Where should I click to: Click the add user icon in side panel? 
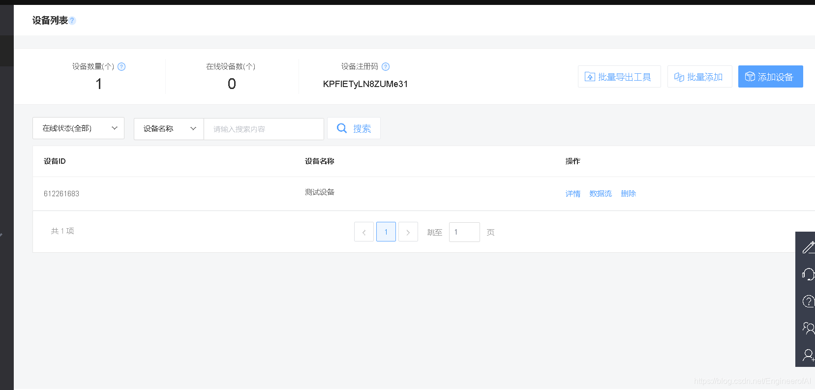(808, 355)
